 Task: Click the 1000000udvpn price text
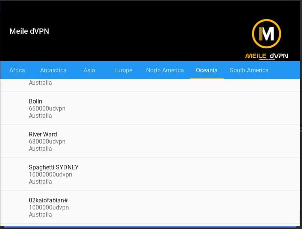[49, 207]
